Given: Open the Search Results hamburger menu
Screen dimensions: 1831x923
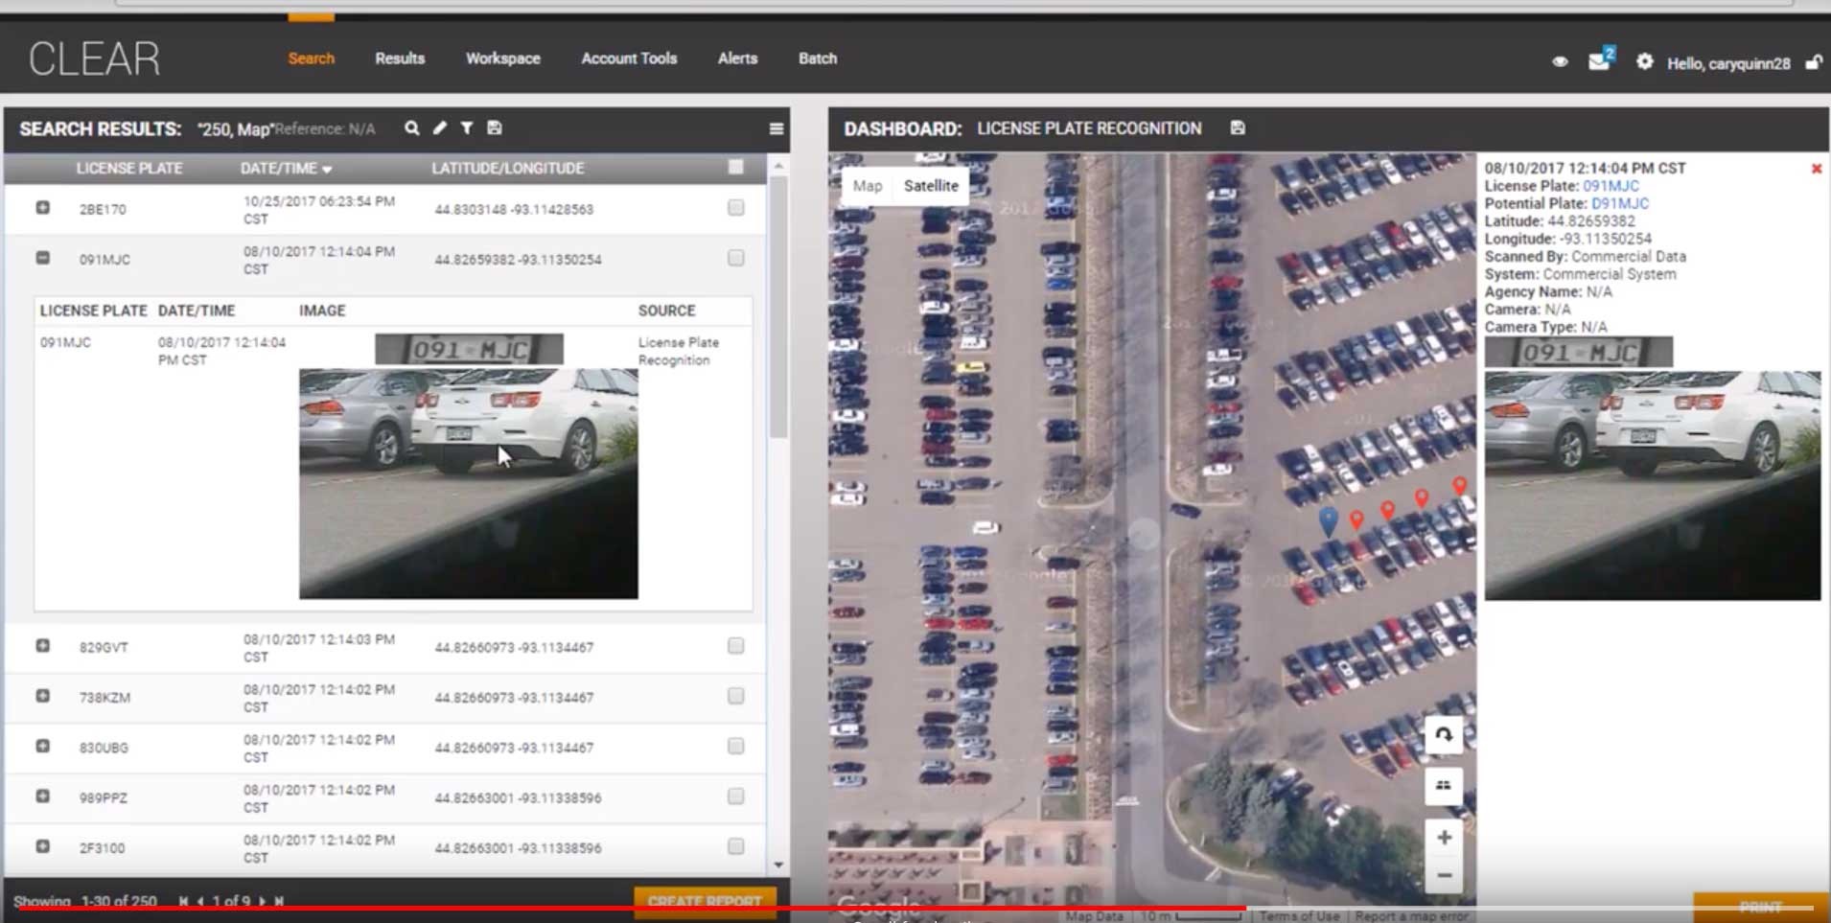Looking at the screenshot, I should click(x=776, y=129).
